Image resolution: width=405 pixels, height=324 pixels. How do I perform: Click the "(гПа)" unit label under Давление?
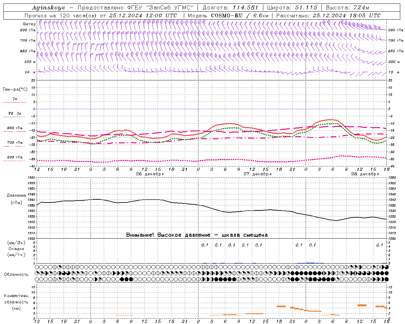[16, 202]
